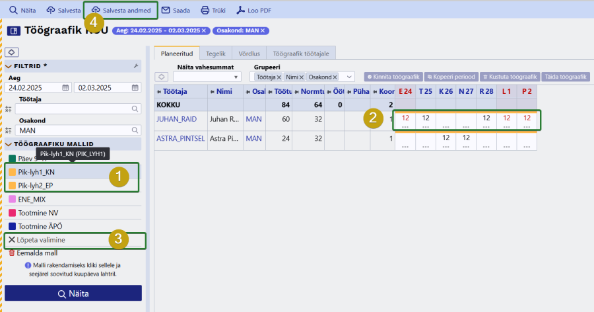Screen dimensions: 594x312
Task: Click the start date field 24.02.2025
Action: [38, 88]
